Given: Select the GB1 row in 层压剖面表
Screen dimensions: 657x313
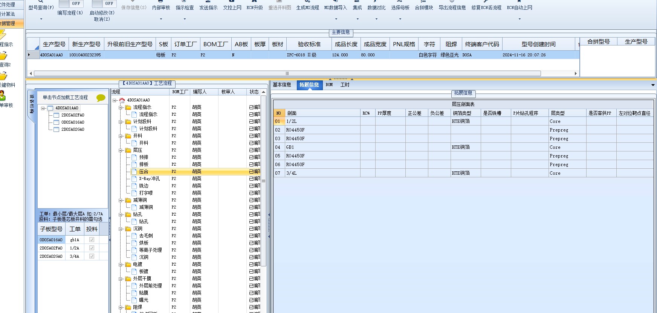Looking at the screenshot, I should (x=463, y=147).
